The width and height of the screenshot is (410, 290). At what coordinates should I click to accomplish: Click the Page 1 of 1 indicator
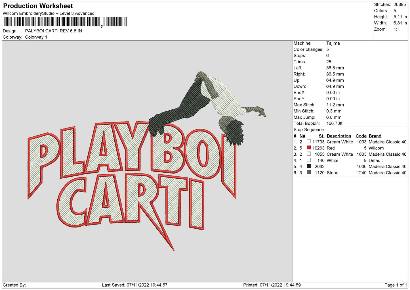coord(396,285)
